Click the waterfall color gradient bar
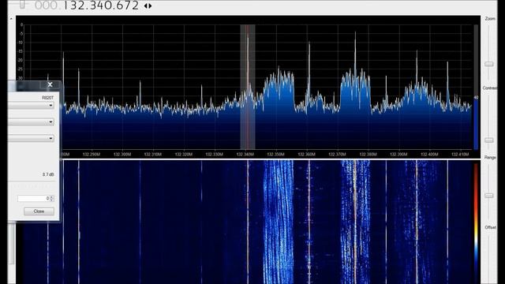Screen dimensions: 505x284 click(476, 222)
